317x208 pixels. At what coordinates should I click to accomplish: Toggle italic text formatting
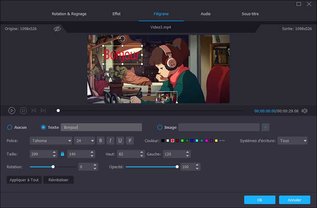(x=110, y=141)
